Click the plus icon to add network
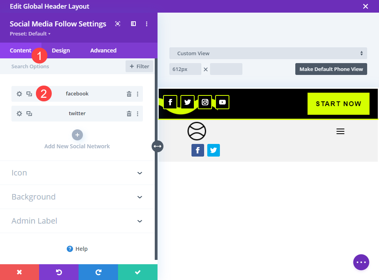Image resolution: width=379 pixels, height=280 pixels. click(x=77, y=135)
